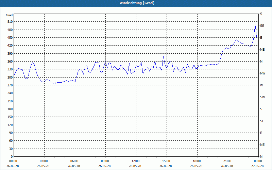Click the NW compass direction label
This screenshot has height=170, width=272.
click(x=262, y=73)
